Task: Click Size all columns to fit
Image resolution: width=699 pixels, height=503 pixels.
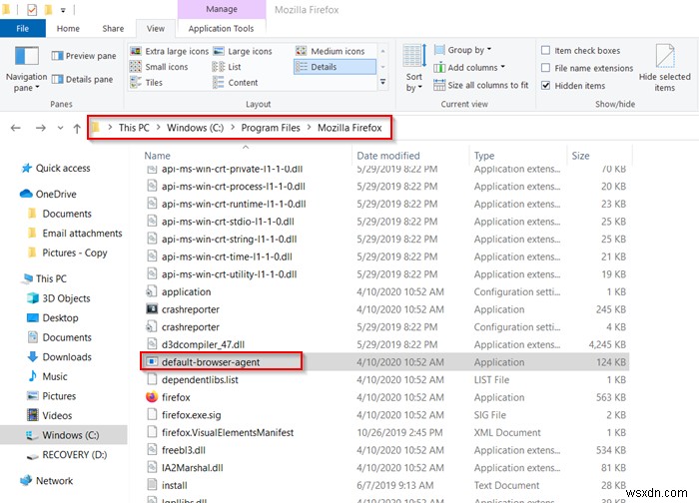Action: 481,85
